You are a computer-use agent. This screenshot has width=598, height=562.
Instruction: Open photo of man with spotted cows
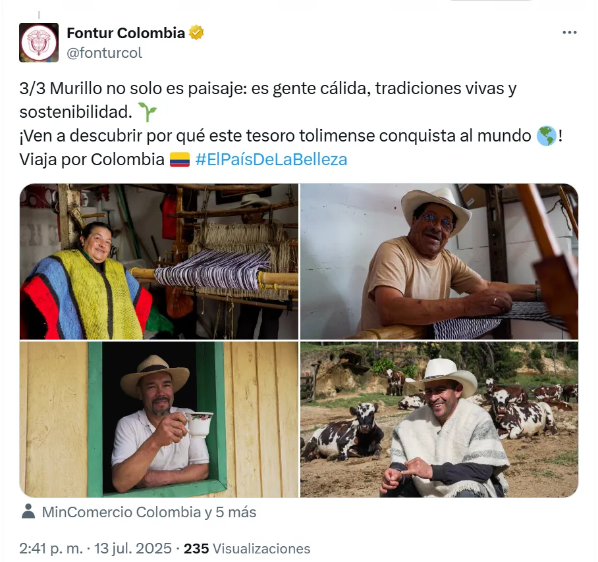click(x=439, y=419)
